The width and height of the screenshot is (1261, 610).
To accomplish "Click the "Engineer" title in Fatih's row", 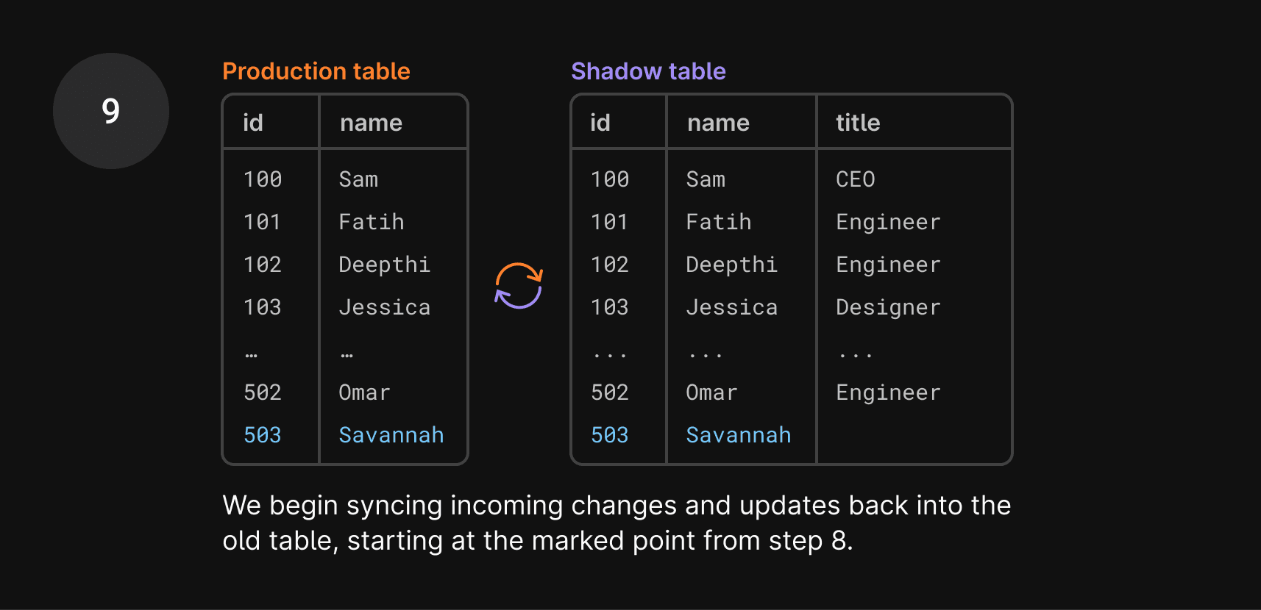I will point(889,222).
